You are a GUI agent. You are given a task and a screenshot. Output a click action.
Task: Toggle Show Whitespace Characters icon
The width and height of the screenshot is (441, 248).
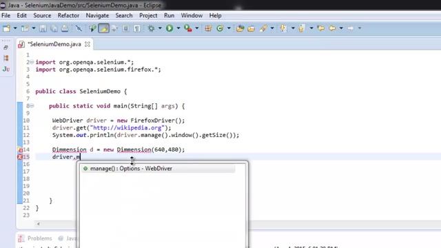click(x=136, y=28)
